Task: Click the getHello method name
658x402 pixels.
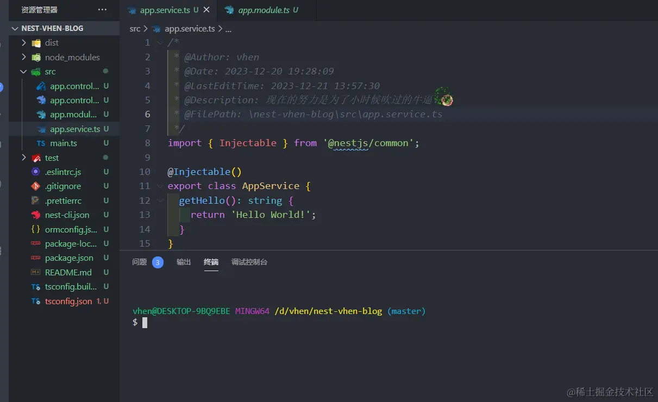Action: click(202, 200)
